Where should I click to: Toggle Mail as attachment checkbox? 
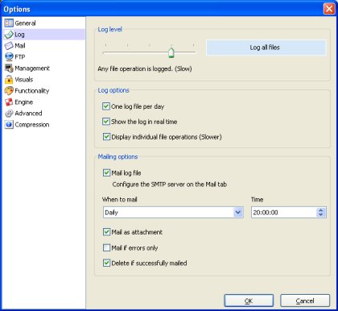tap(106, 232)
